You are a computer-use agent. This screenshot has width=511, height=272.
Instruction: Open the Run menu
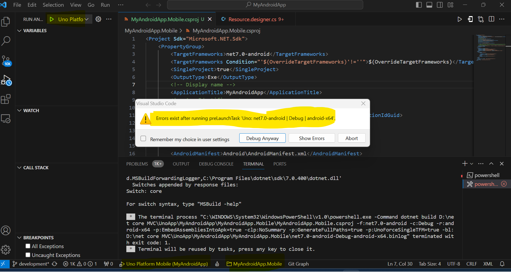coord(105,5)
